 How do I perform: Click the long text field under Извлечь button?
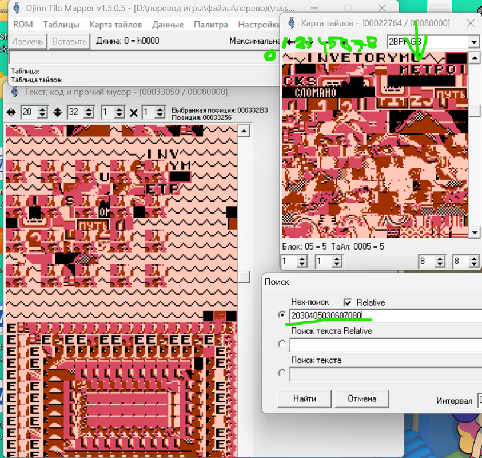tap(145, 57)
